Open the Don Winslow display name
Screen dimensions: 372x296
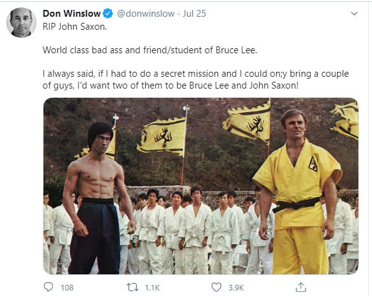tap(71, 14)
